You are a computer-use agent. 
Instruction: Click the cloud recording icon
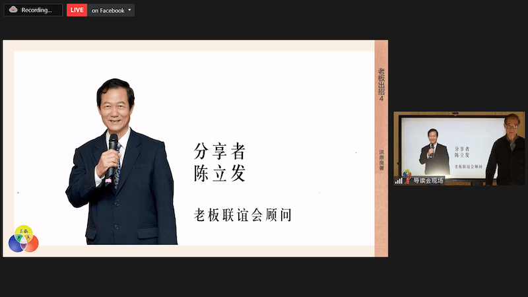(13, 10)
